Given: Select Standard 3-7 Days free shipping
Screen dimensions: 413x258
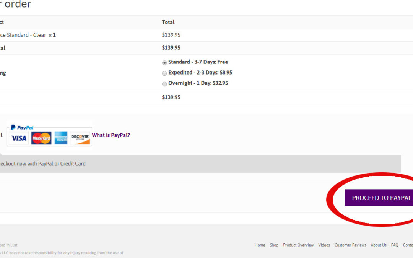Looking at the screenshot, I should pyautogui.click(x=164, y=63).
